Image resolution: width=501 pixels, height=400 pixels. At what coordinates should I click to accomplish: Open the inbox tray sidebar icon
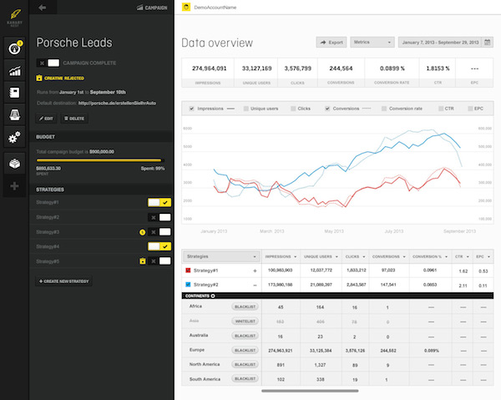coord(14,114)
